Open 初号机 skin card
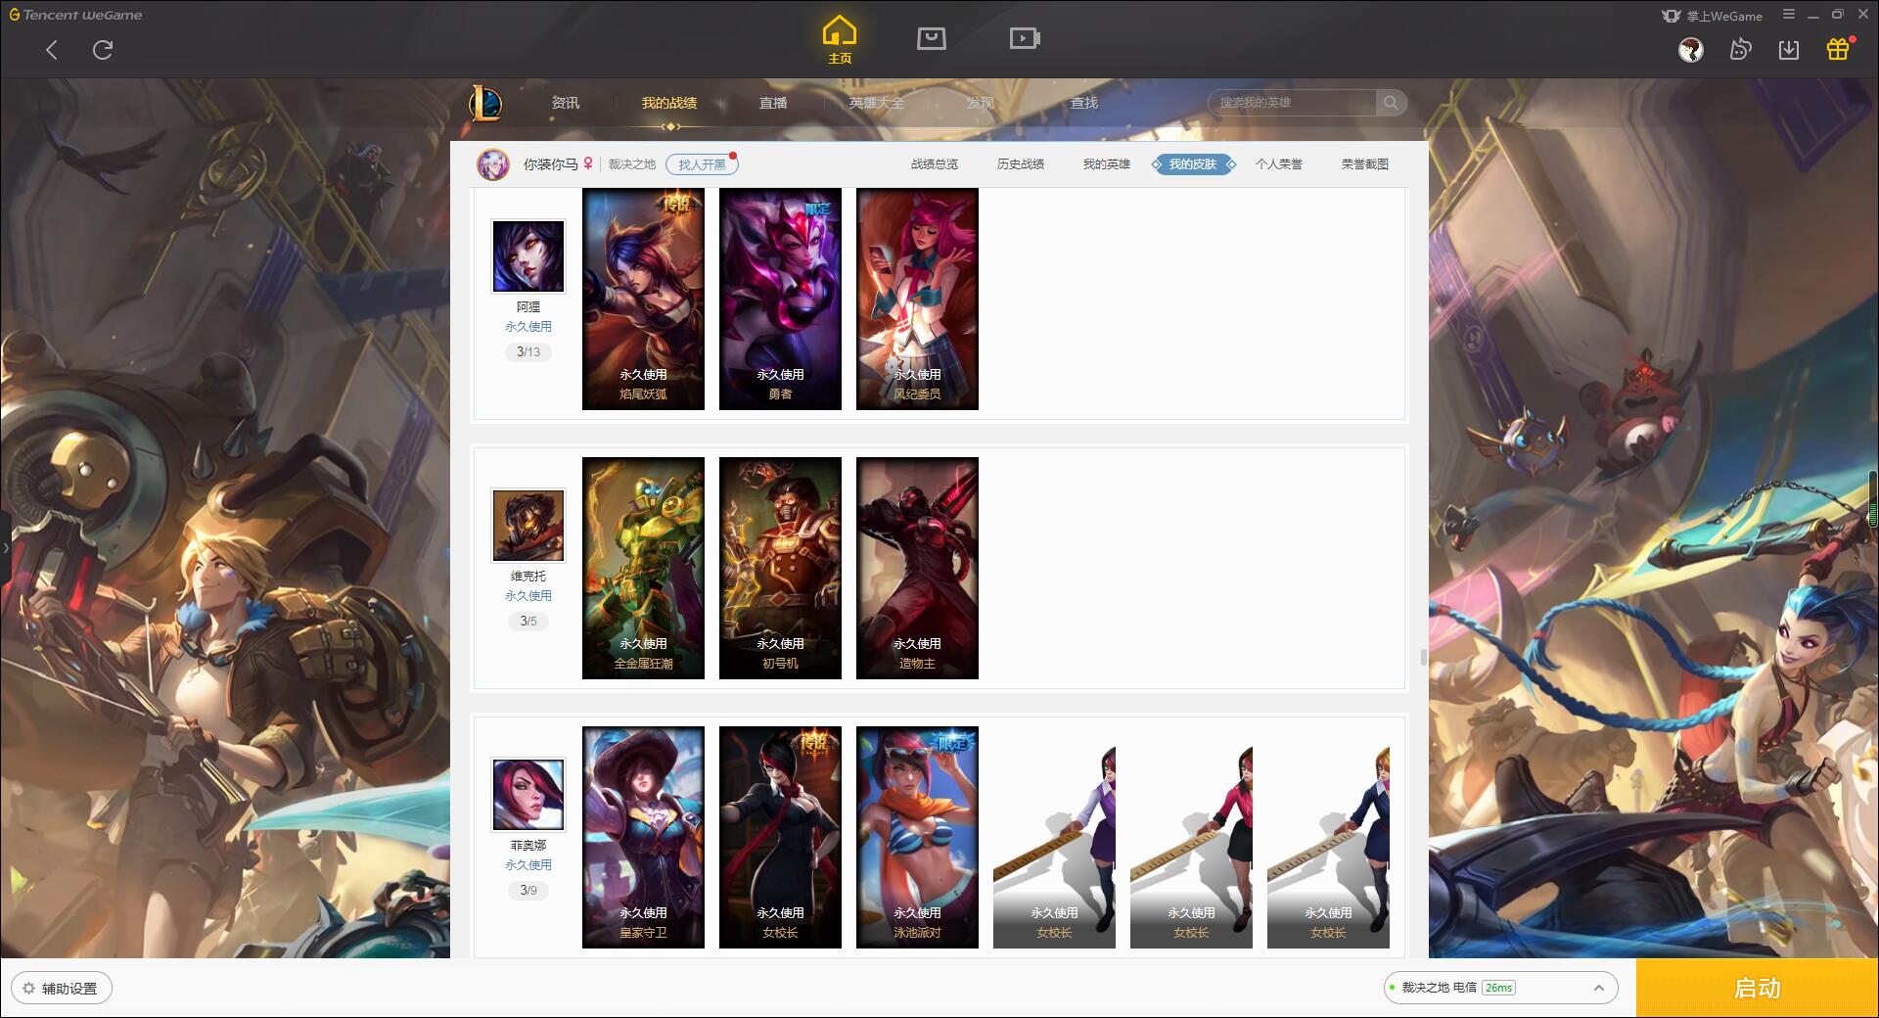 click(x=780, y=568)
